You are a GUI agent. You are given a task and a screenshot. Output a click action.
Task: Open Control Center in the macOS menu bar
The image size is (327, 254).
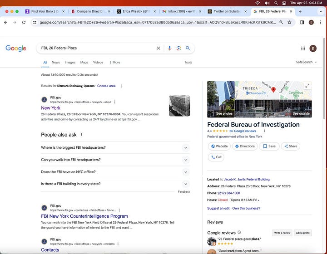coord(284,3)
